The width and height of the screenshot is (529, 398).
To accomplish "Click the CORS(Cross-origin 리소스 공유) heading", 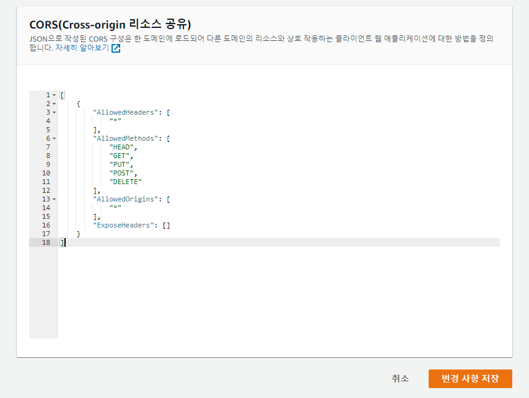I will pos(110,25).
